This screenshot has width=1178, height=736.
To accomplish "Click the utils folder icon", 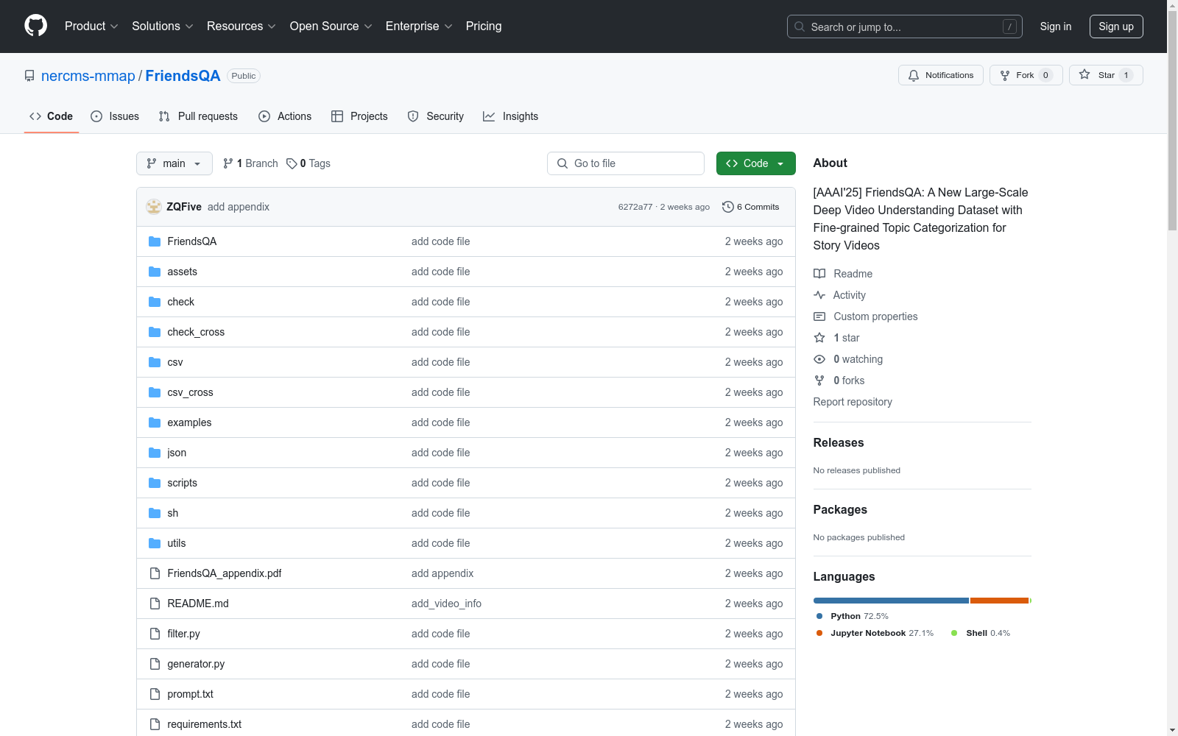I will pos(155,543).
